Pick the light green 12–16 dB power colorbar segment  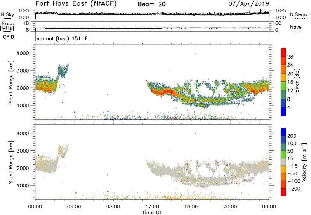283,86
